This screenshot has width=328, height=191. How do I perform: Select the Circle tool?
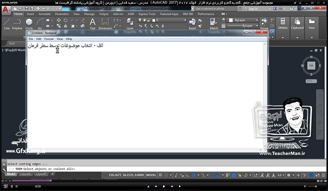pos(29,24)
